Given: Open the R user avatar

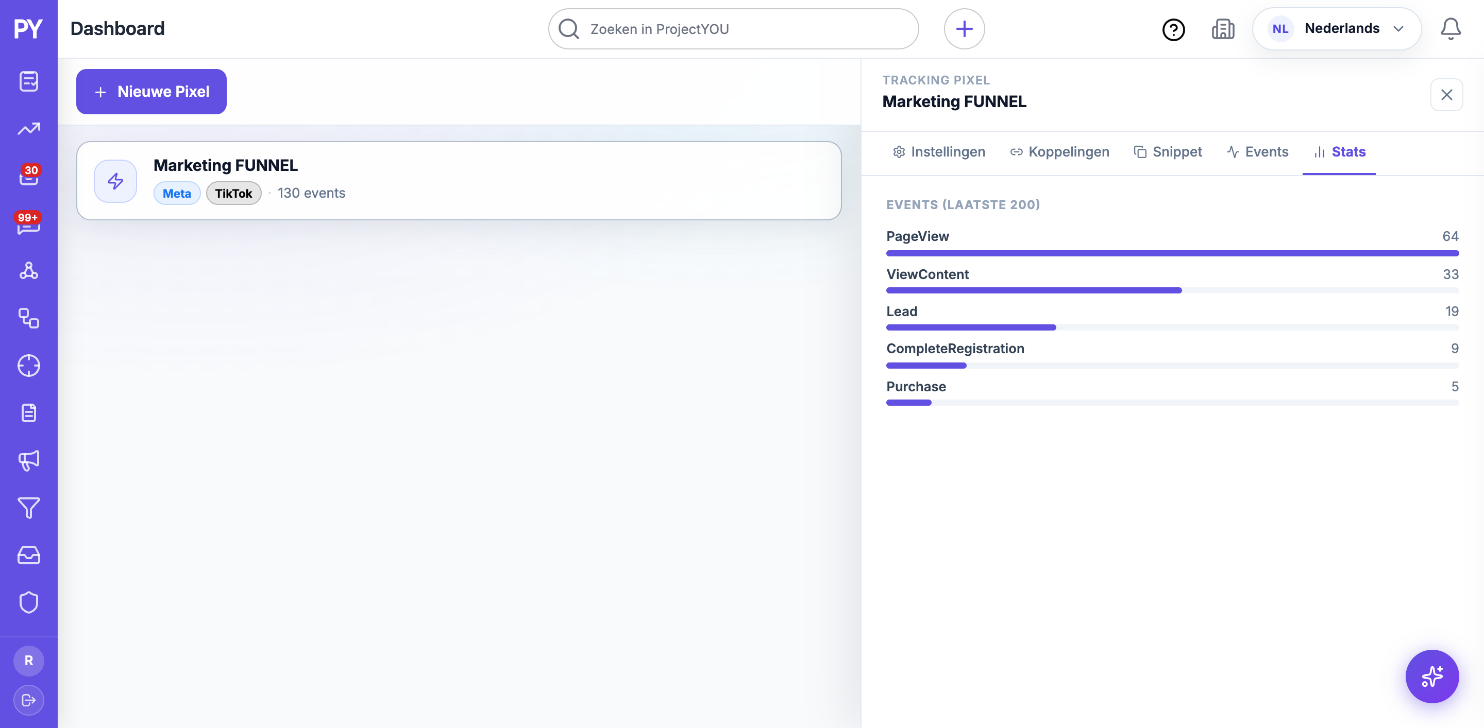Looking at the screenshot, I should pos(29,661).
